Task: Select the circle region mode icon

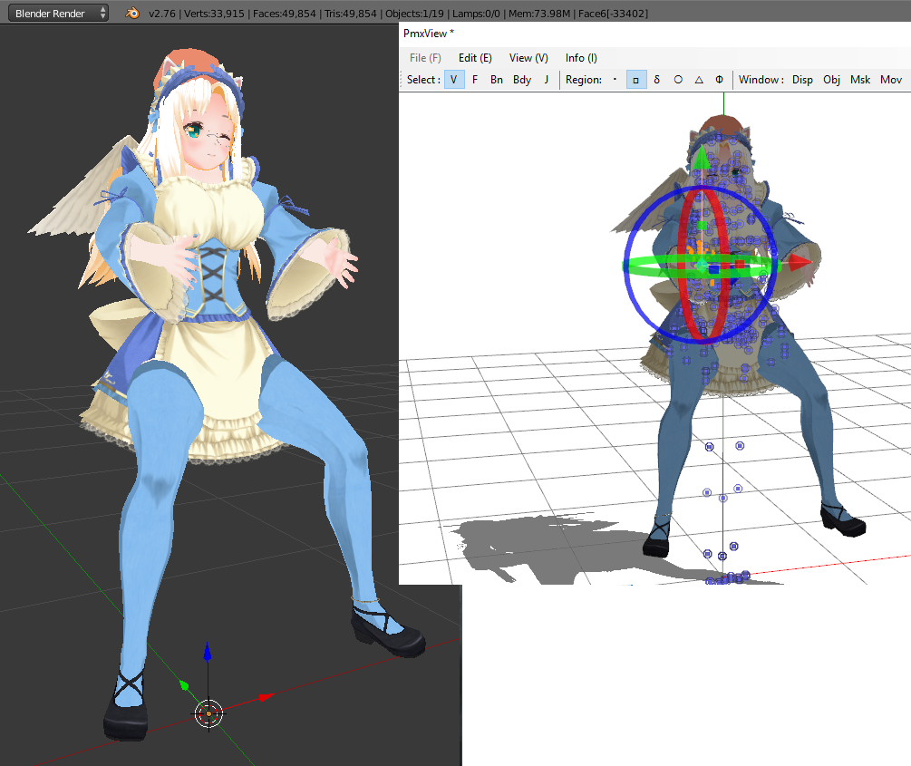Action: coord(678,80)
